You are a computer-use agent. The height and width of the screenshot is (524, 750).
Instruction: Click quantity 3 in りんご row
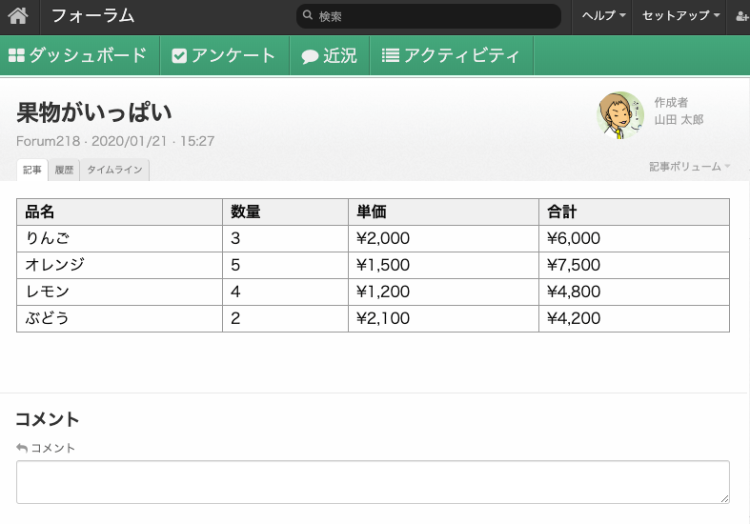[x=286, y=238]
